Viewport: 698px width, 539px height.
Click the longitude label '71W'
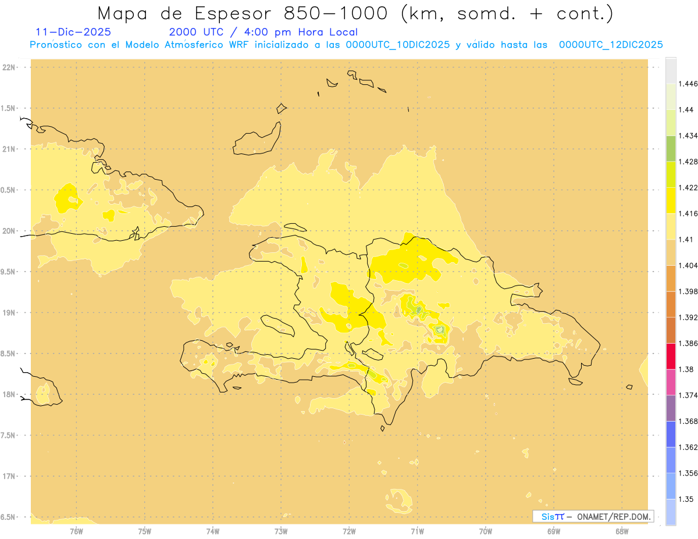pyautogui.click(x=417, y=531)
